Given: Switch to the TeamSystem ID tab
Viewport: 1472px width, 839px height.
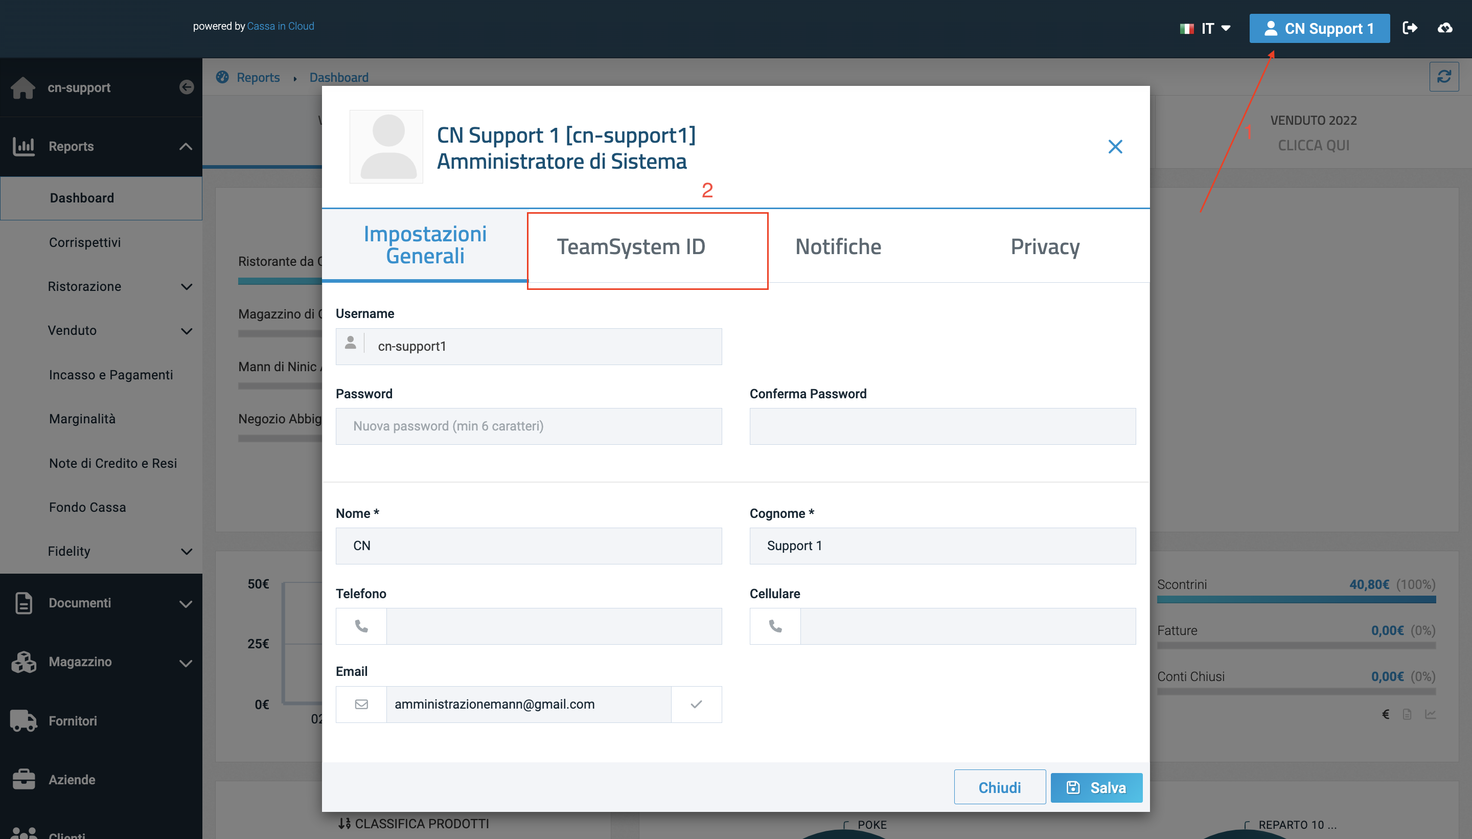Looking at the screenshot, I should [x=631, y=246].
